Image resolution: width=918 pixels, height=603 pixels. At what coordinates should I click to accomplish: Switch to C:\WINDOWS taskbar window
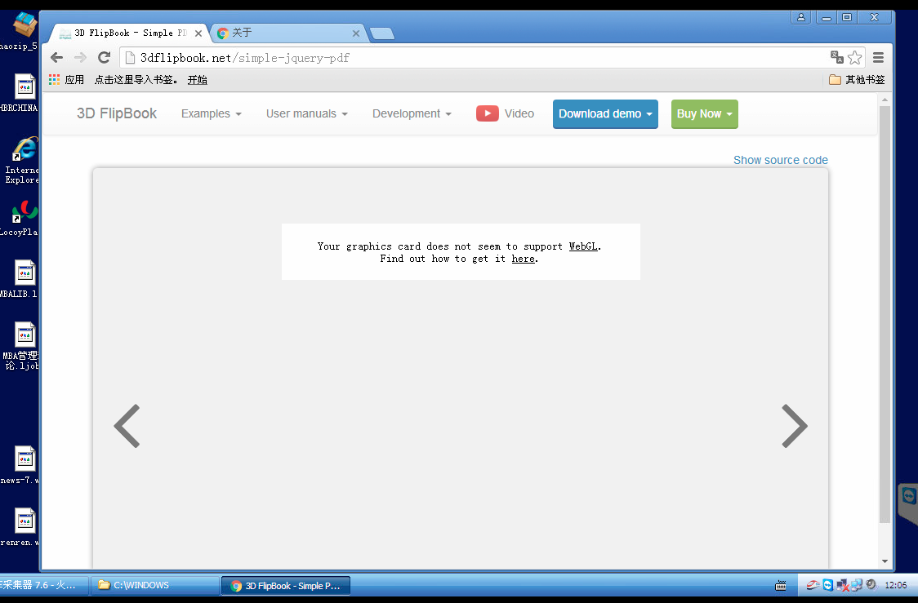pyautogui.click(x=154, y=585)
